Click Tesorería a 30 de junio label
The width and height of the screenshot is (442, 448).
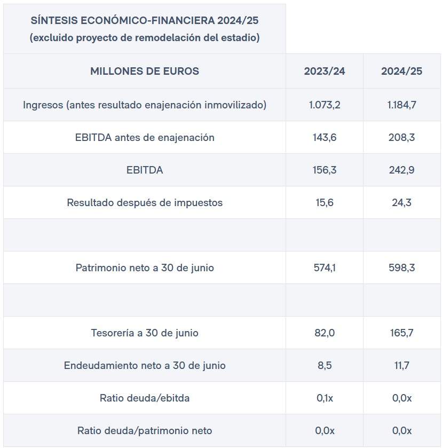pos(145,333)
